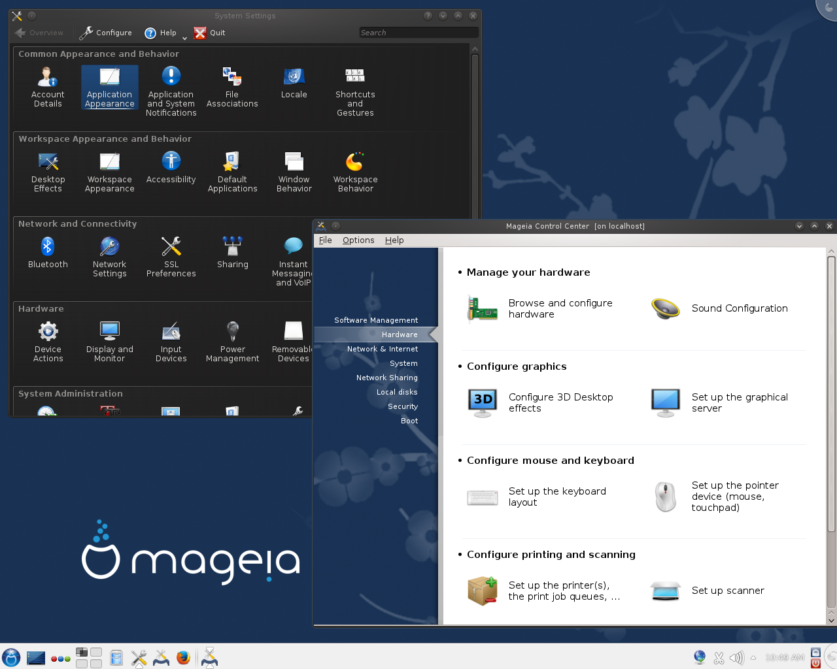Open the Options menu in Control Center
The width and height of the screenshot is (837, 669).
tap(358, 240)
